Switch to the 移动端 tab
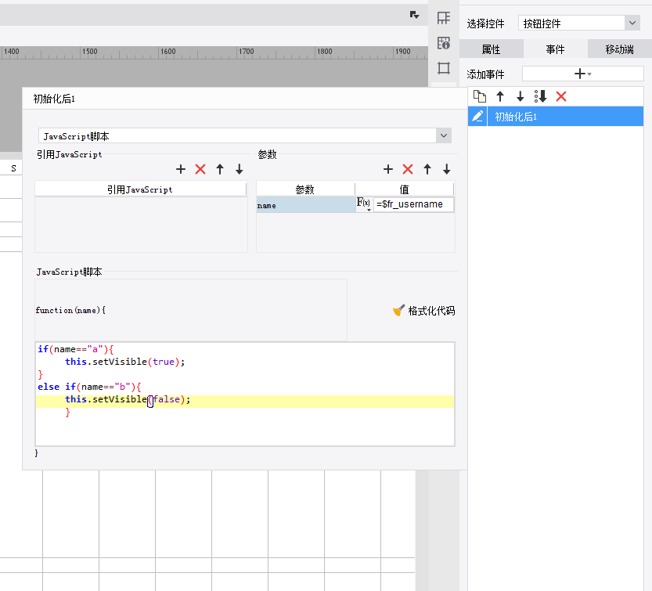Screen dimensions: 652x591 tap(619, 49)
